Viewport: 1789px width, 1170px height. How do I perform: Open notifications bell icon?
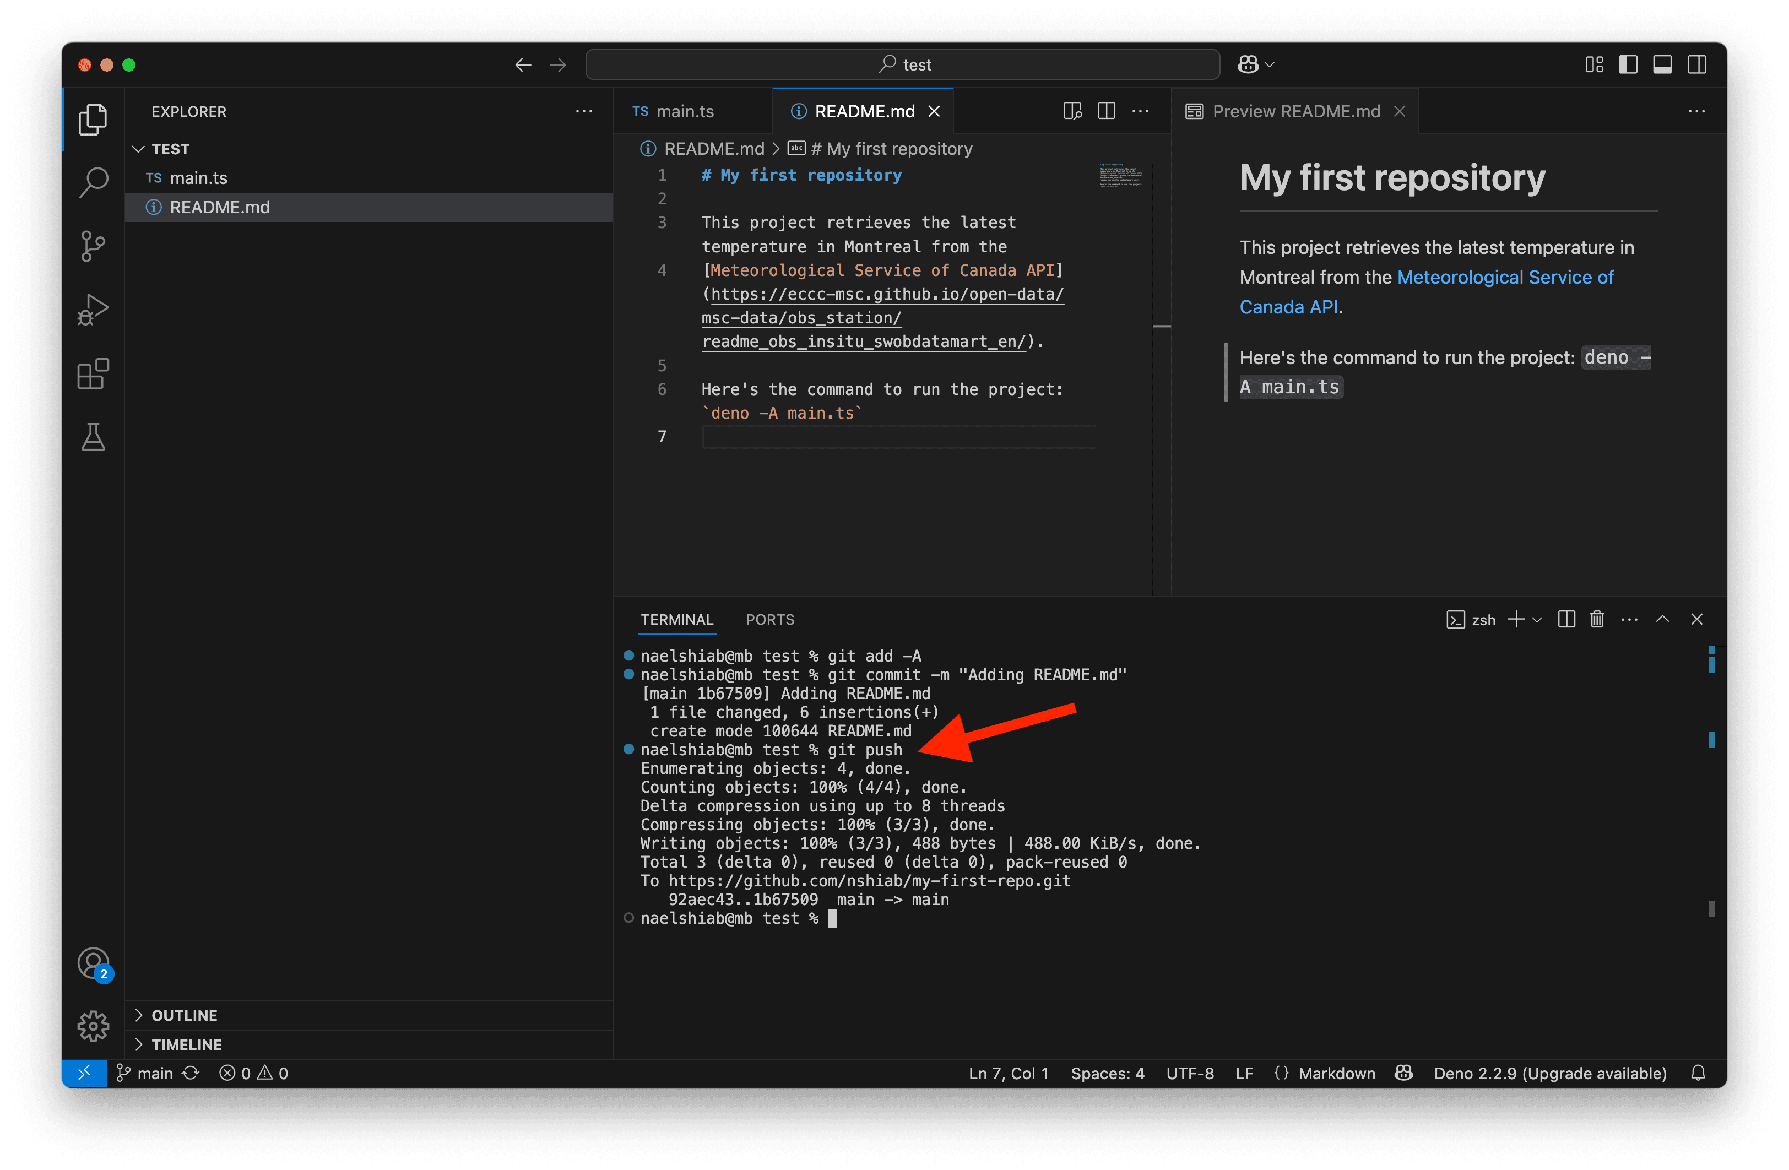click(1698, 1073)
